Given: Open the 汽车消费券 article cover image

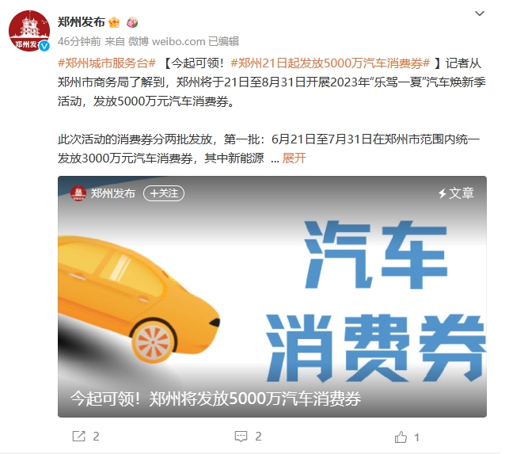Looking at the screenshot, I should (x=272, y=296).
